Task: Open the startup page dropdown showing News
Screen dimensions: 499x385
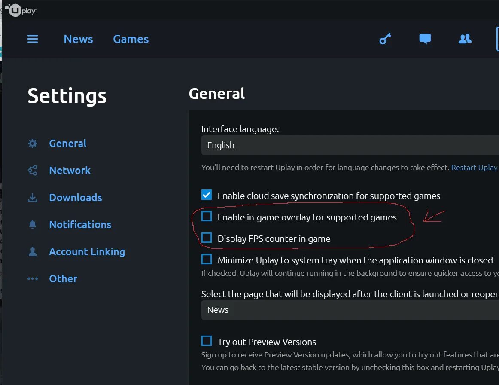Action: (x=350, y=310)
